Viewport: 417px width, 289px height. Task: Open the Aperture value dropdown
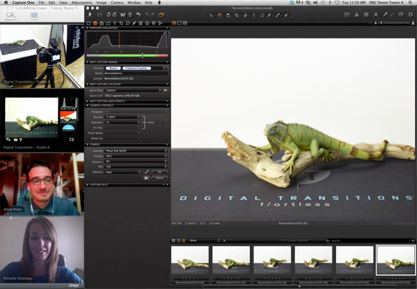pyautogui.click(x=122, y=122)
